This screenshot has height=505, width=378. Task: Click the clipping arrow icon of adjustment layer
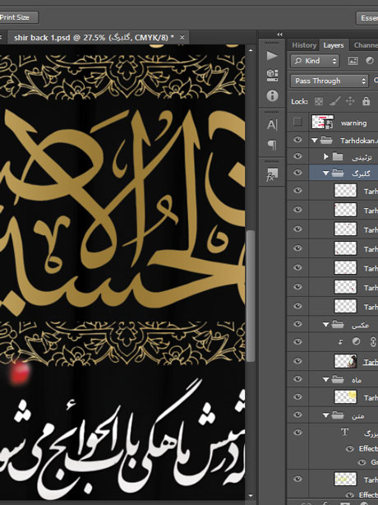340,342
